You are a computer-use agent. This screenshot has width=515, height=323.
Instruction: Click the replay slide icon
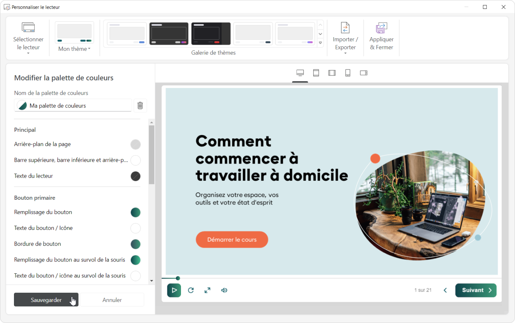tap(191, 290)
